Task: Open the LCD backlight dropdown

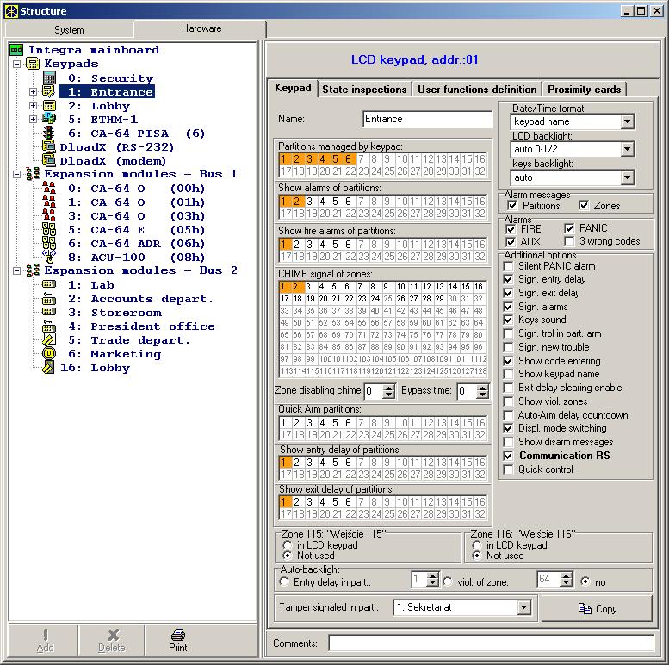Action: tap(627, 149)
